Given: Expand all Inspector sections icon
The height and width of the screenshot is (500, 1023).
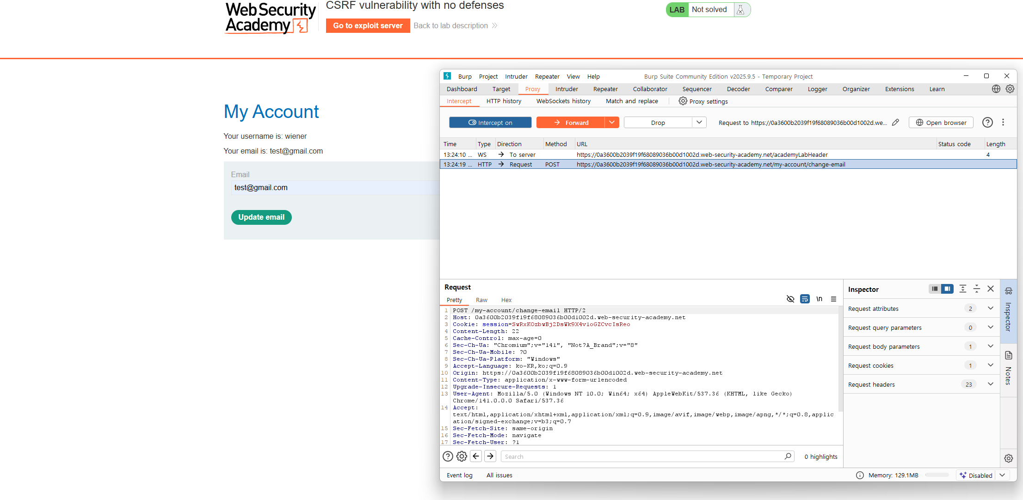Looking at the screenshot, I should (963, 289).
